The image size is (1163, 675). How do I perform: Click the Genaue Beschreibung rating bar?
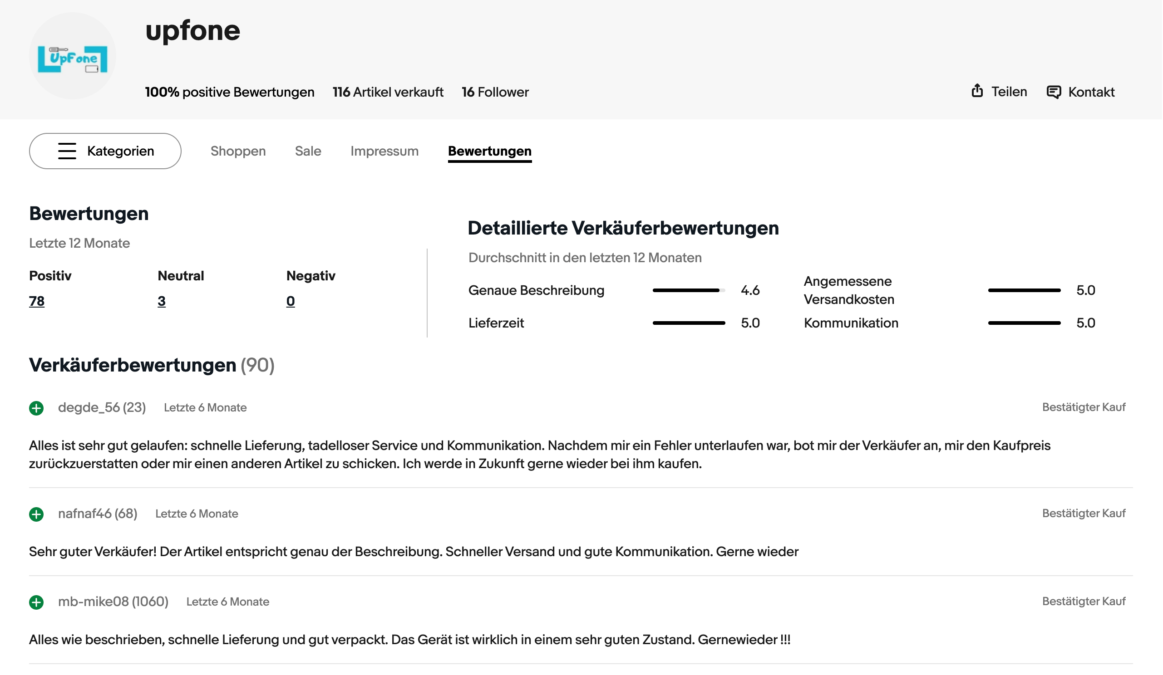pos(689,290)
